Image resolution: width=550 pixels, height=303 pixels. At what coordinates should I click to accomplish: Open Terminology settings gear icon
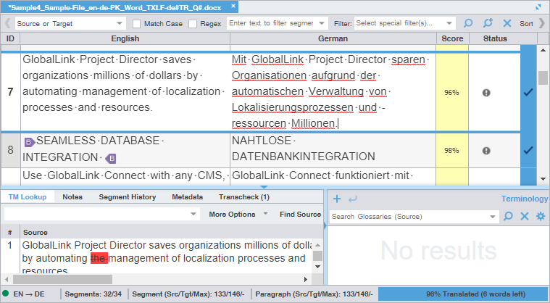pyautogui.click(x=541, y=217)
